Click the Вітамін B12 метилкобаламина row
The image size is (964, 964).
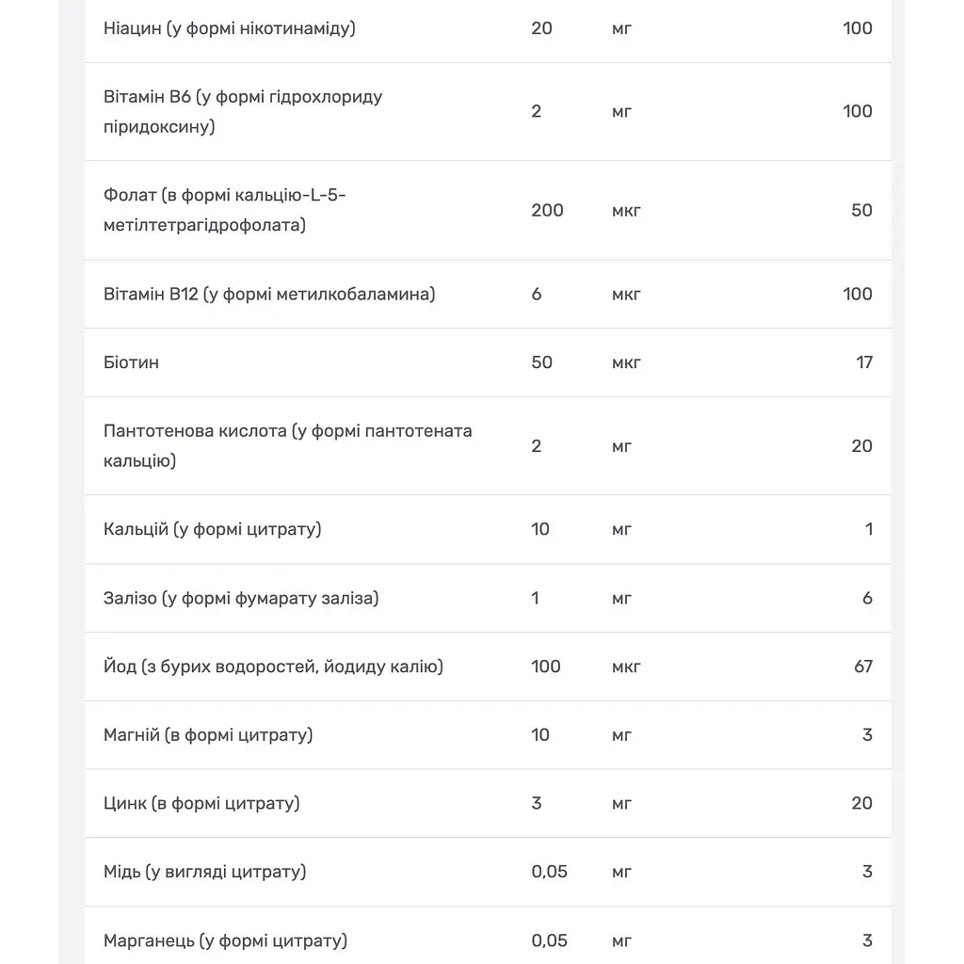click(488, 294)
